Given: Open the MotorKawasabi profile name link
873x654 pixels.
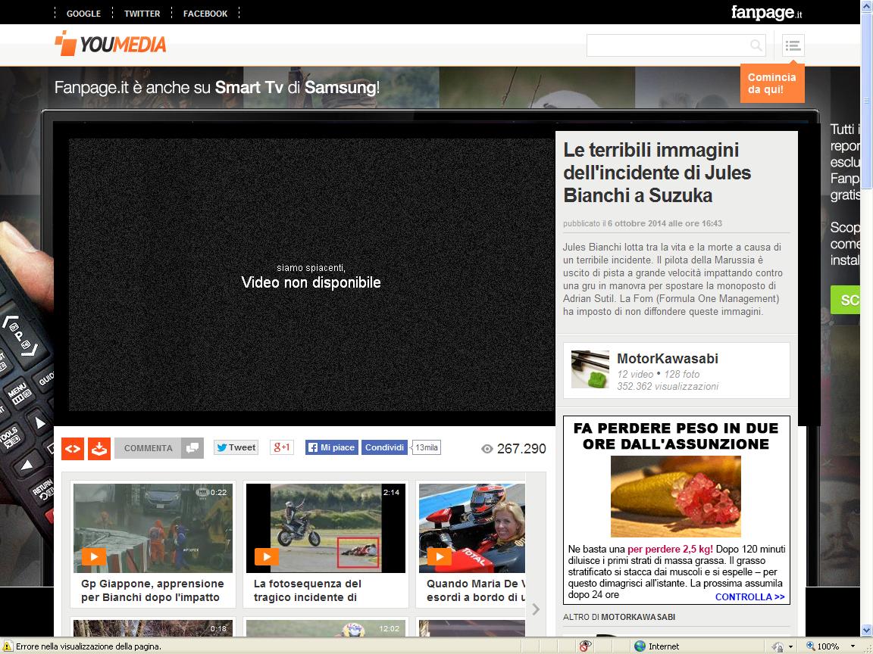Looking at the screenshot, I should 668,359.
